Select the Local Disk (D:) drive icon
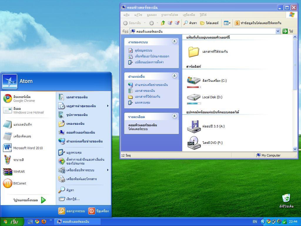The height and width of the screenshot is (226, 301). 194,97
